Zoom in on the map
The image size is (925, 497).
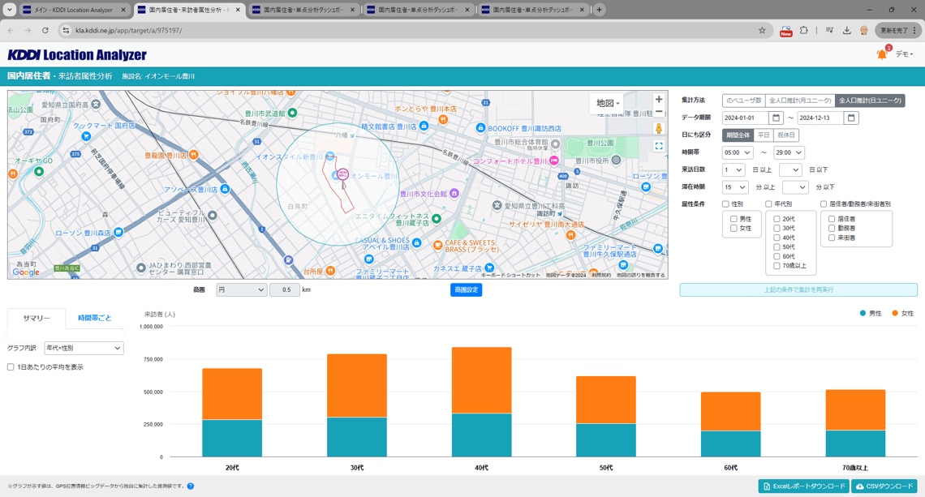pyautogui.click(x=659, y=100)
